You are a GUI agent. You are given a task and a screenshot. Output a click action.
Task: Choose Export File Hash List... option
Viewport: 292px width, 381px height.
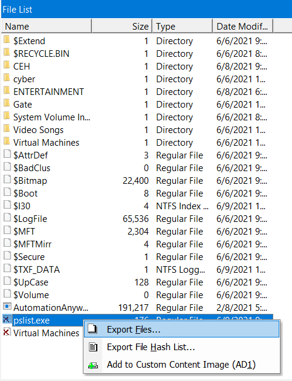click(181, 347)
